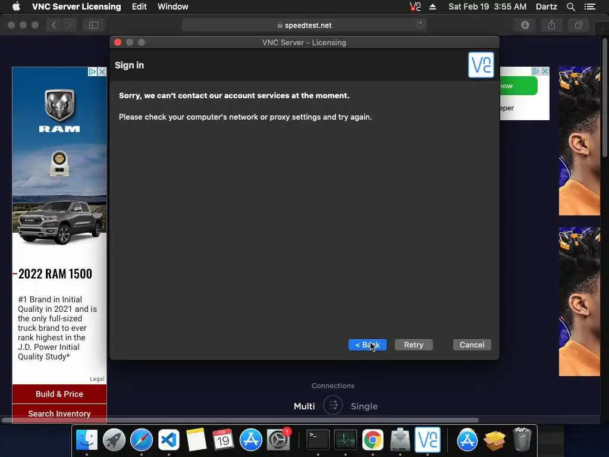Click the bottom portrait ad image on right
The image size is (609, 457).
tap(579, 302)
